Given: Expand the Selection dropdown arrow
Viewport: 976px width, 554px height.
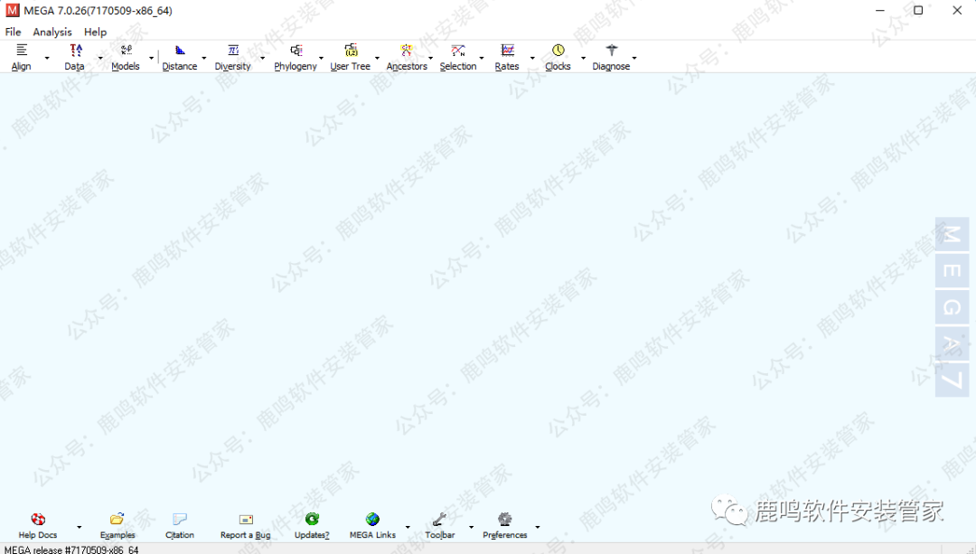Looking at the screenshot, I should (482, 59).
